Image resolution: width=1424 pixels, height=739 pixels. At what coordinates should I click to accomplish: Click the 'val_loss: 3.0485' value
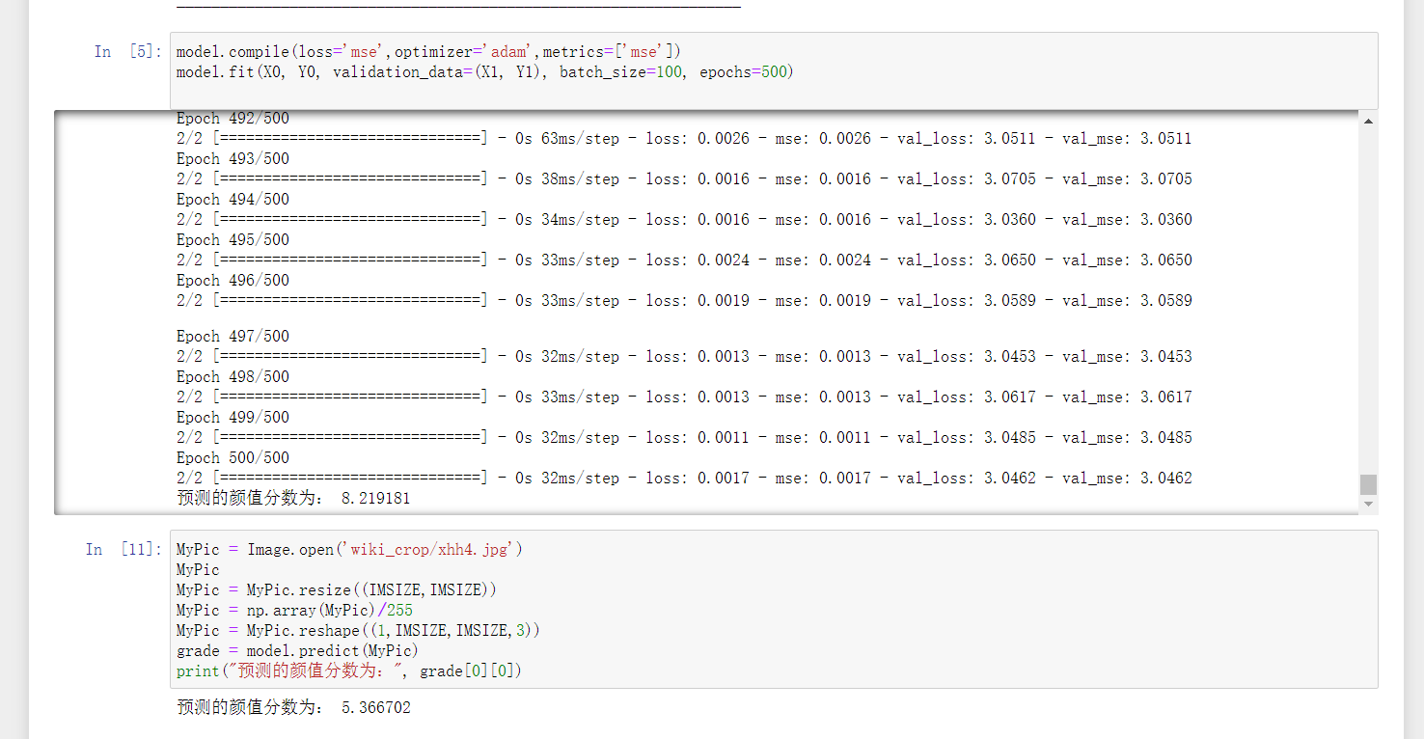pyautogui.click(x=967, y=438)
